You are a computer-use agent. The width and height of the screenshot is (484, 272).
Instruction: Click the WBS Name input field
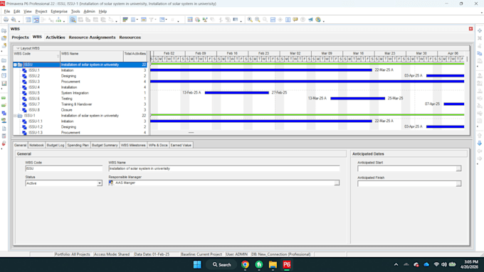pos(224,168)
